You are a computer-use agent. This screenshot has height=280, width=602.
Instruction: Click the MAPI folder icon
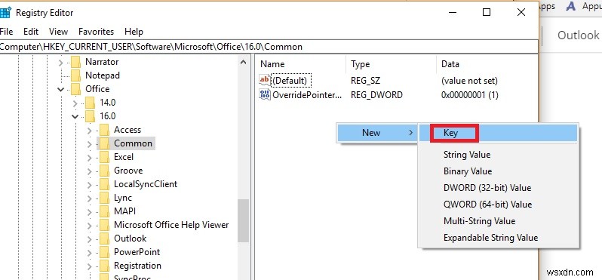pos(104,211)
